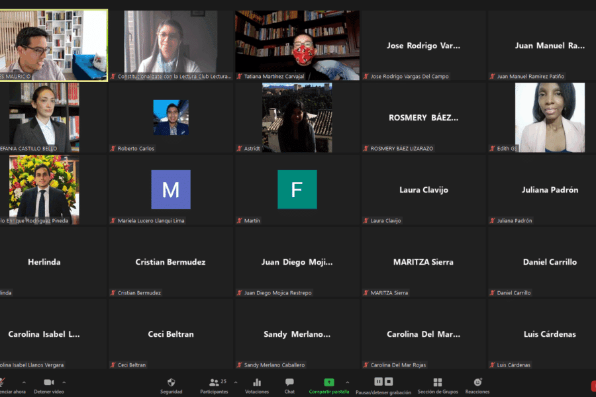Viewport: 596px width, 397px height.
Task: Stop the recording with the square button
Action: tap(389, 382)
